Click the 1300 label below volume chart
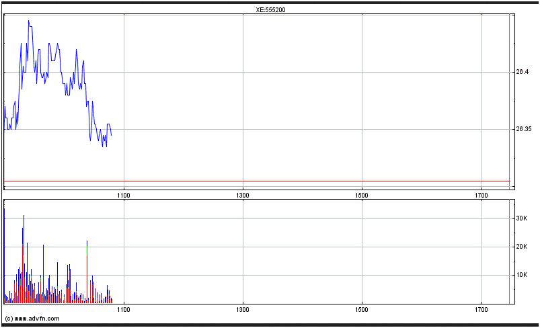 [x=243, y=309]
